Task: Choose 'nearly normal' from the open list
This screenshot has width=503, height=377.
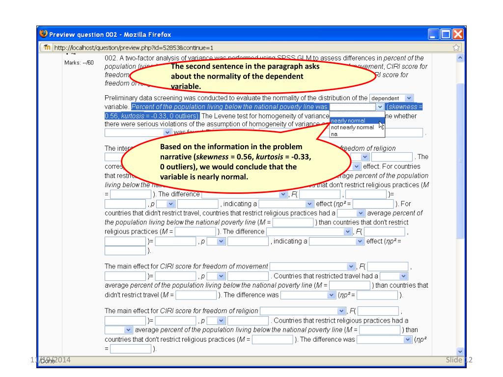Action: [357, 121]
